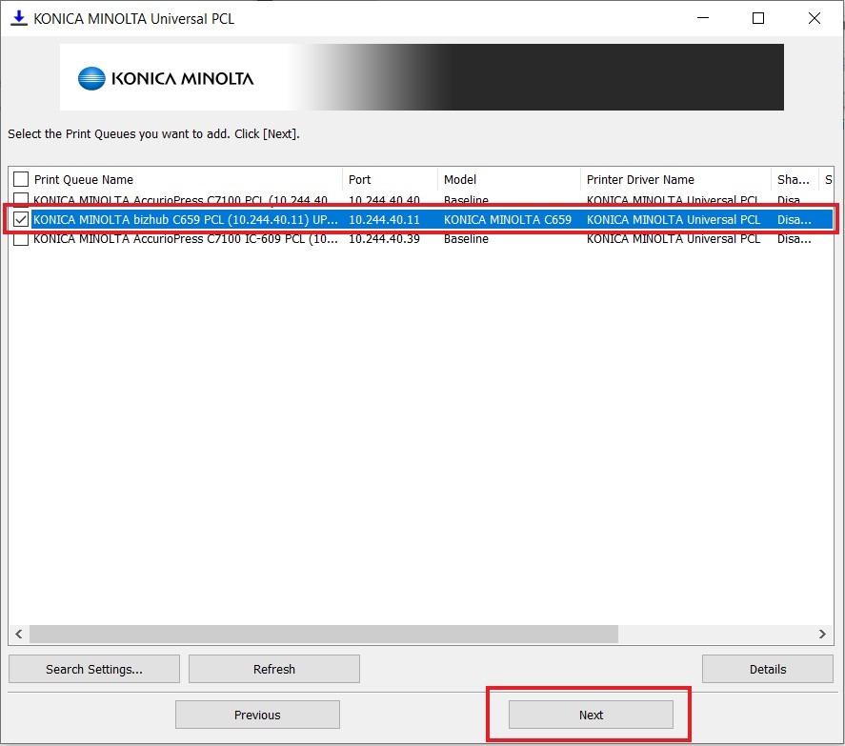Refresh the print queue list

click(x=274, y=669)
